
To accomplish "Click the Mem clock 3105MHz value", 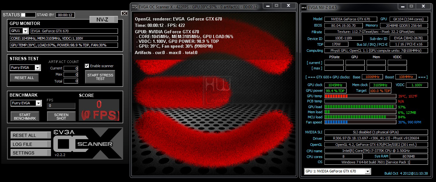I will [380, 85].
